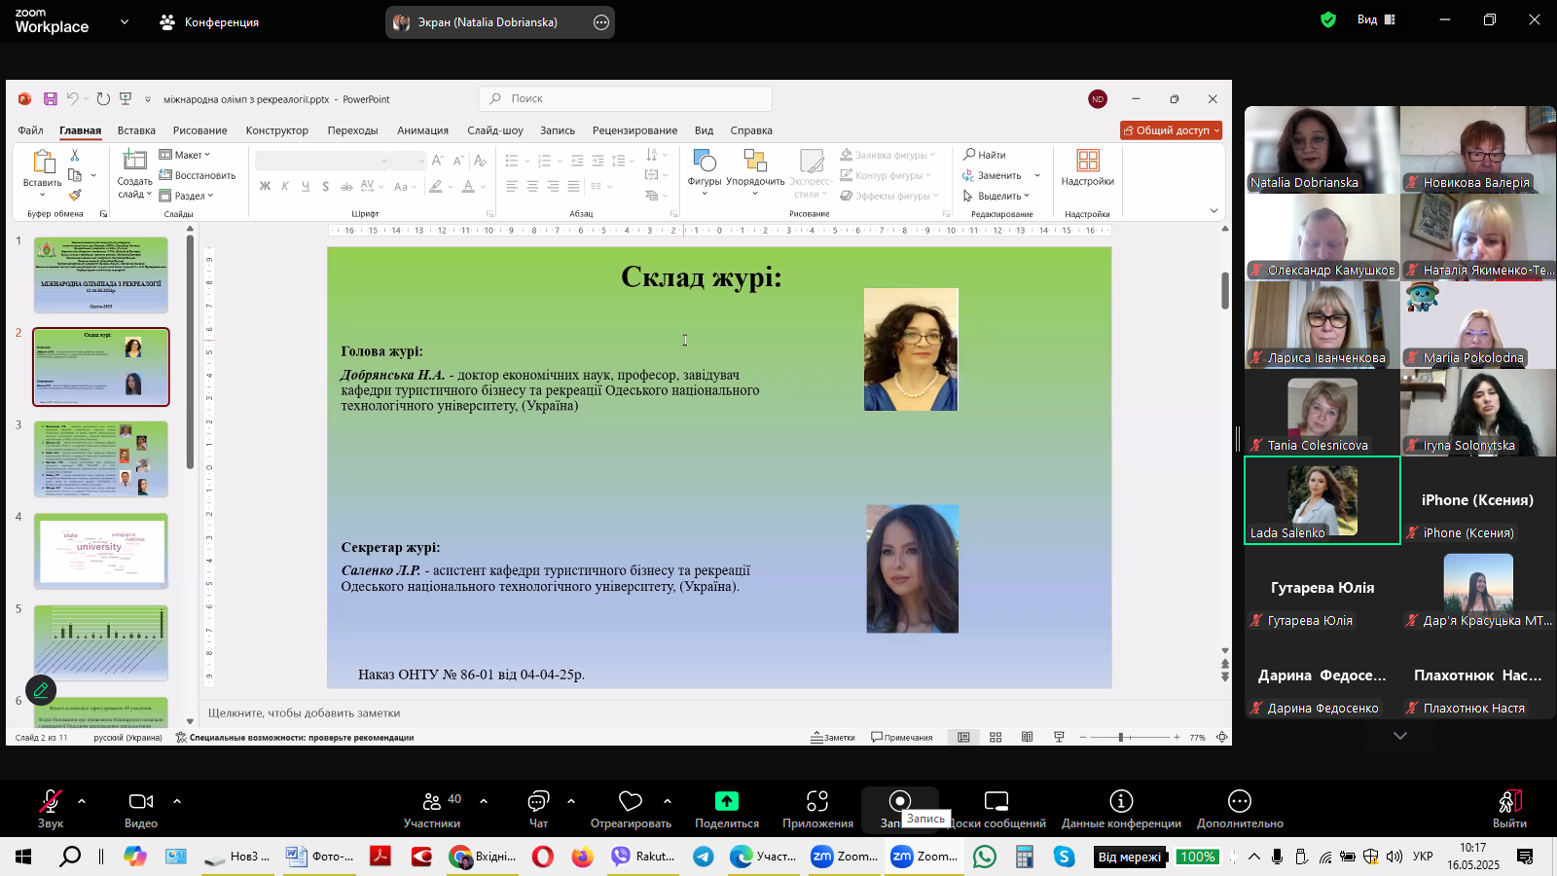Unmute the microphone with Звук button

click(x=51, y=801)
